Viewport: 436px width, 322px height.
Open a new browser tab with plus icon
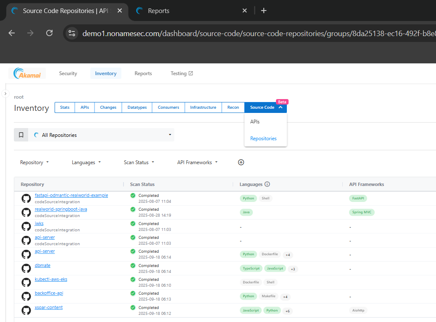pyautogui.click(x=264, y=11)
